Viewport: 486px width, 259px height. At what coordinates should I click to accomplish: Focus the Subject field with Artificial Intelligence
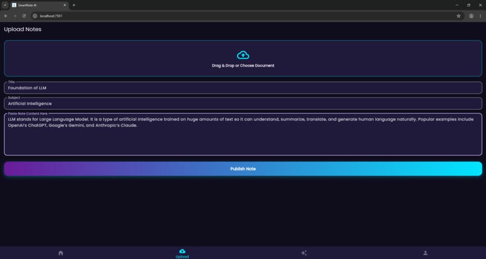(x=243, y=104)
